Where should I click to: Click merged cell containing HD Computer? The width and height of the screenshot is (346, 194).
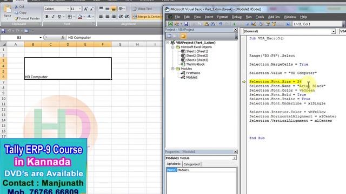68,68
